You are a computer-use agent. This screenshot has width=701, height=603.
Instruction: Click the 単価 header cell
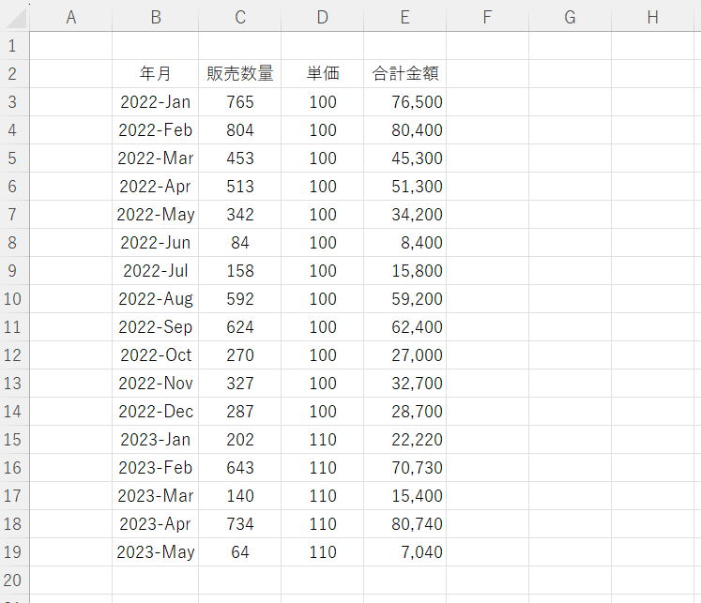point(322,74)
